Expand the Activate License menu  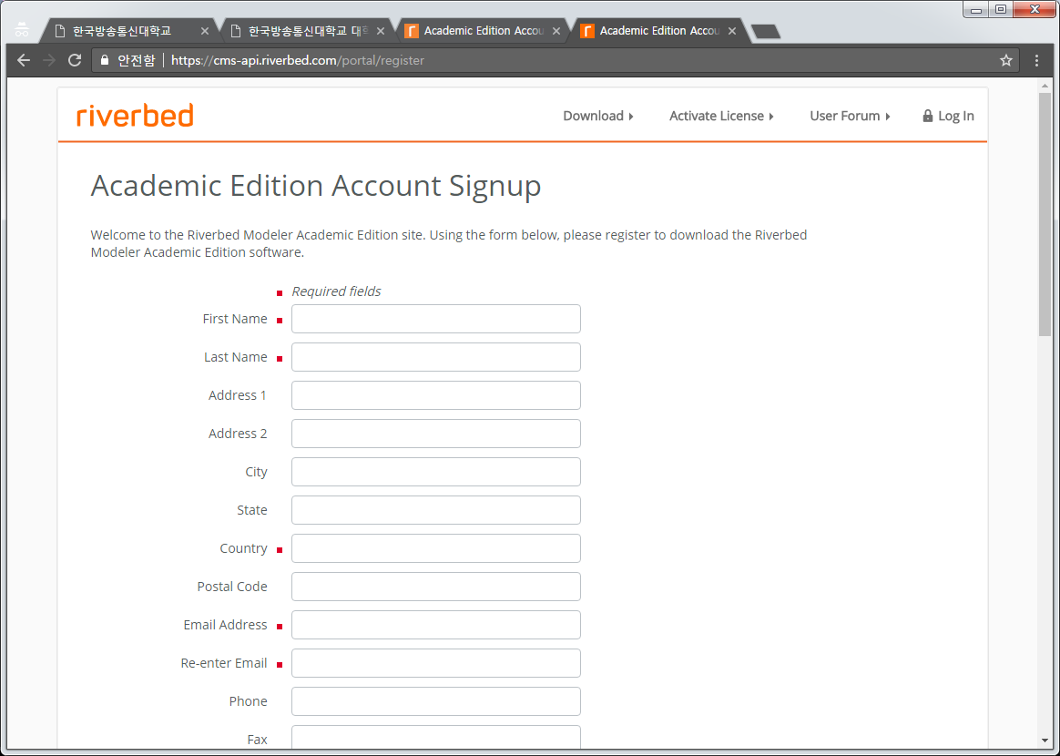721,116
